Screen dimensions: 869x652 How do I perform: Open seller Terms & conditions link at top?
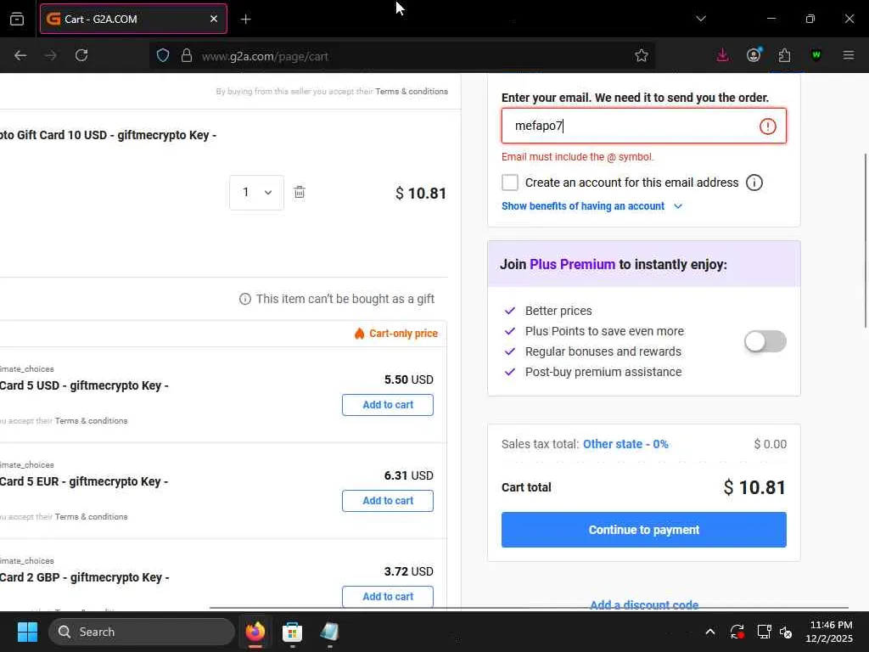pos(412,92)
